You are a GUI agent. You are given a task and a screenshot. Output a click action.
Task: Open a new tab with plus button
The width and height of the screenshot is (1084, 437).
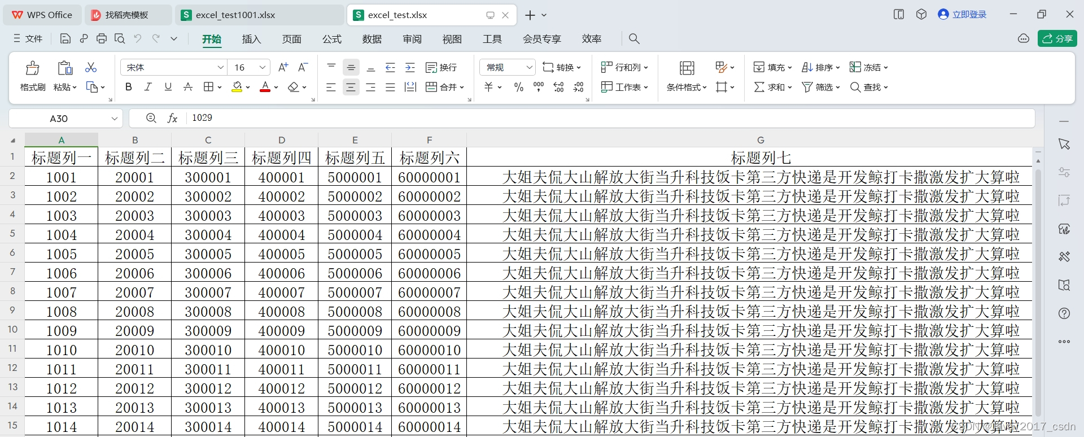530,15
